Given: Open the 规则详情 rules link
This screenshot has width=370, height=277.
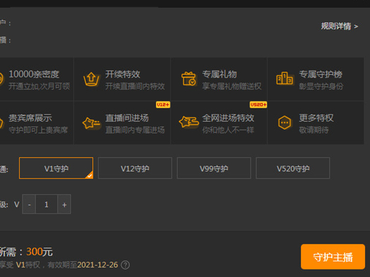Looking at the screenshot, I should point(339,26).
